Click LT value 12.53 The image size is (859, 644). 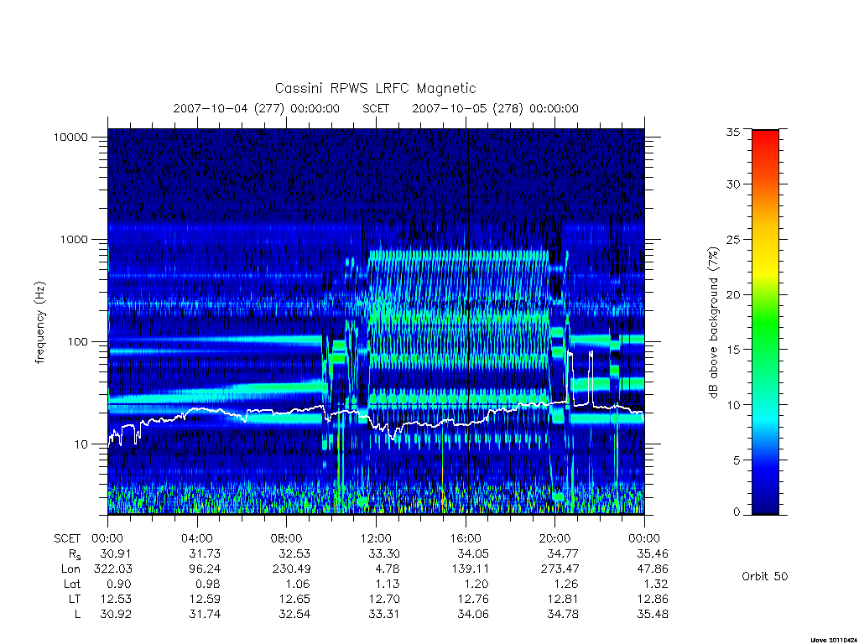(x=115, y=599)
